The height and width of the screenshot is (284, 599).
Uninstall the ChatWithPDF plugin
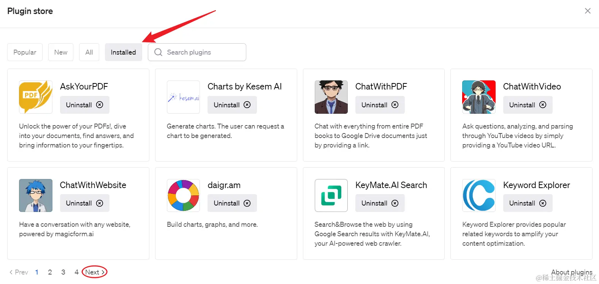(380, 105)
